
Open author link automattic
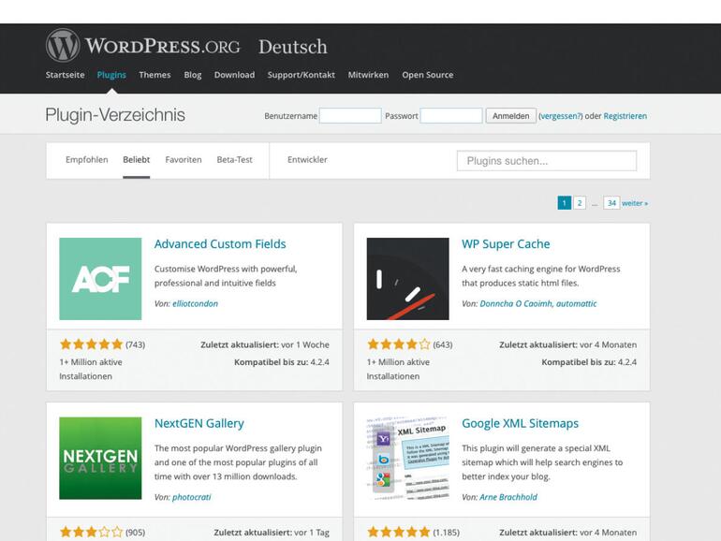576,303
